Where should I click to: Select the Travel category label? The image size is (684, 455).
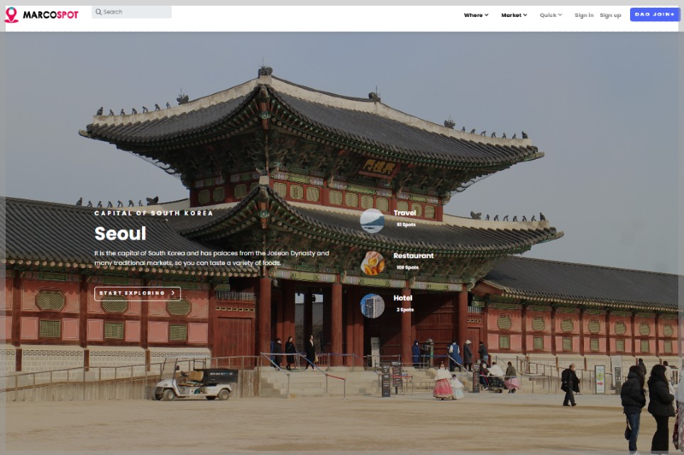click(405, 213)
